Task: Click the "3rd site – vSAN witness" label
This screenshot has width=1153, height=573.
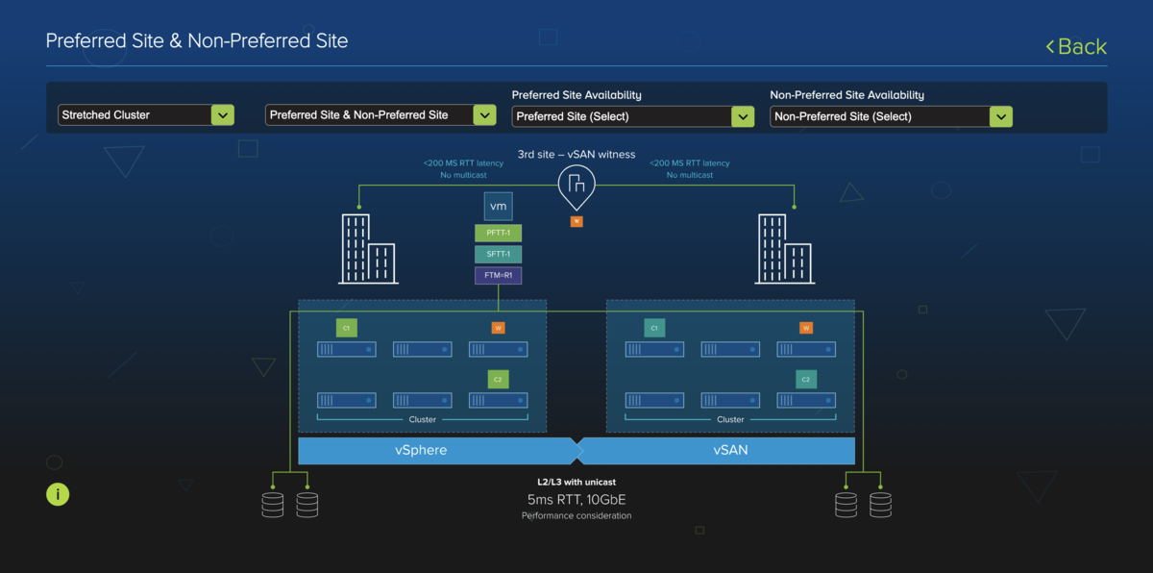Action: point(576,154)
